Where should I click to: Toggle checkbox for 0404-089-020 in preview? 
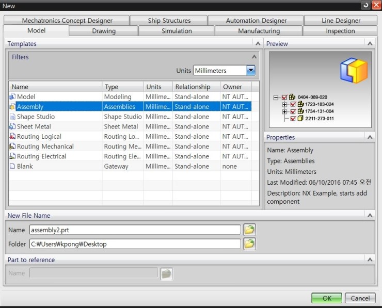point(284,97)
